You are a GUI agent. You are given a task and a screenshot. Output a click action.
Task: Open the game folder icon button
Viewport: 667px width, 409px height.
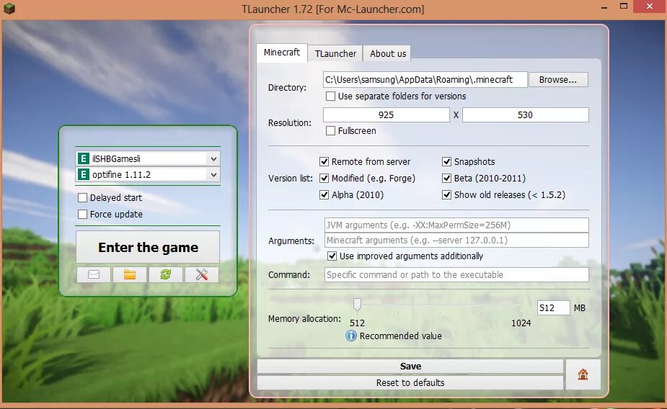[130, 274]
